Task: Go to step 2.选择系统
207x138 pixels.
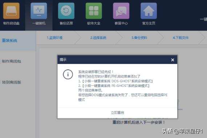Action: (98, 38)
